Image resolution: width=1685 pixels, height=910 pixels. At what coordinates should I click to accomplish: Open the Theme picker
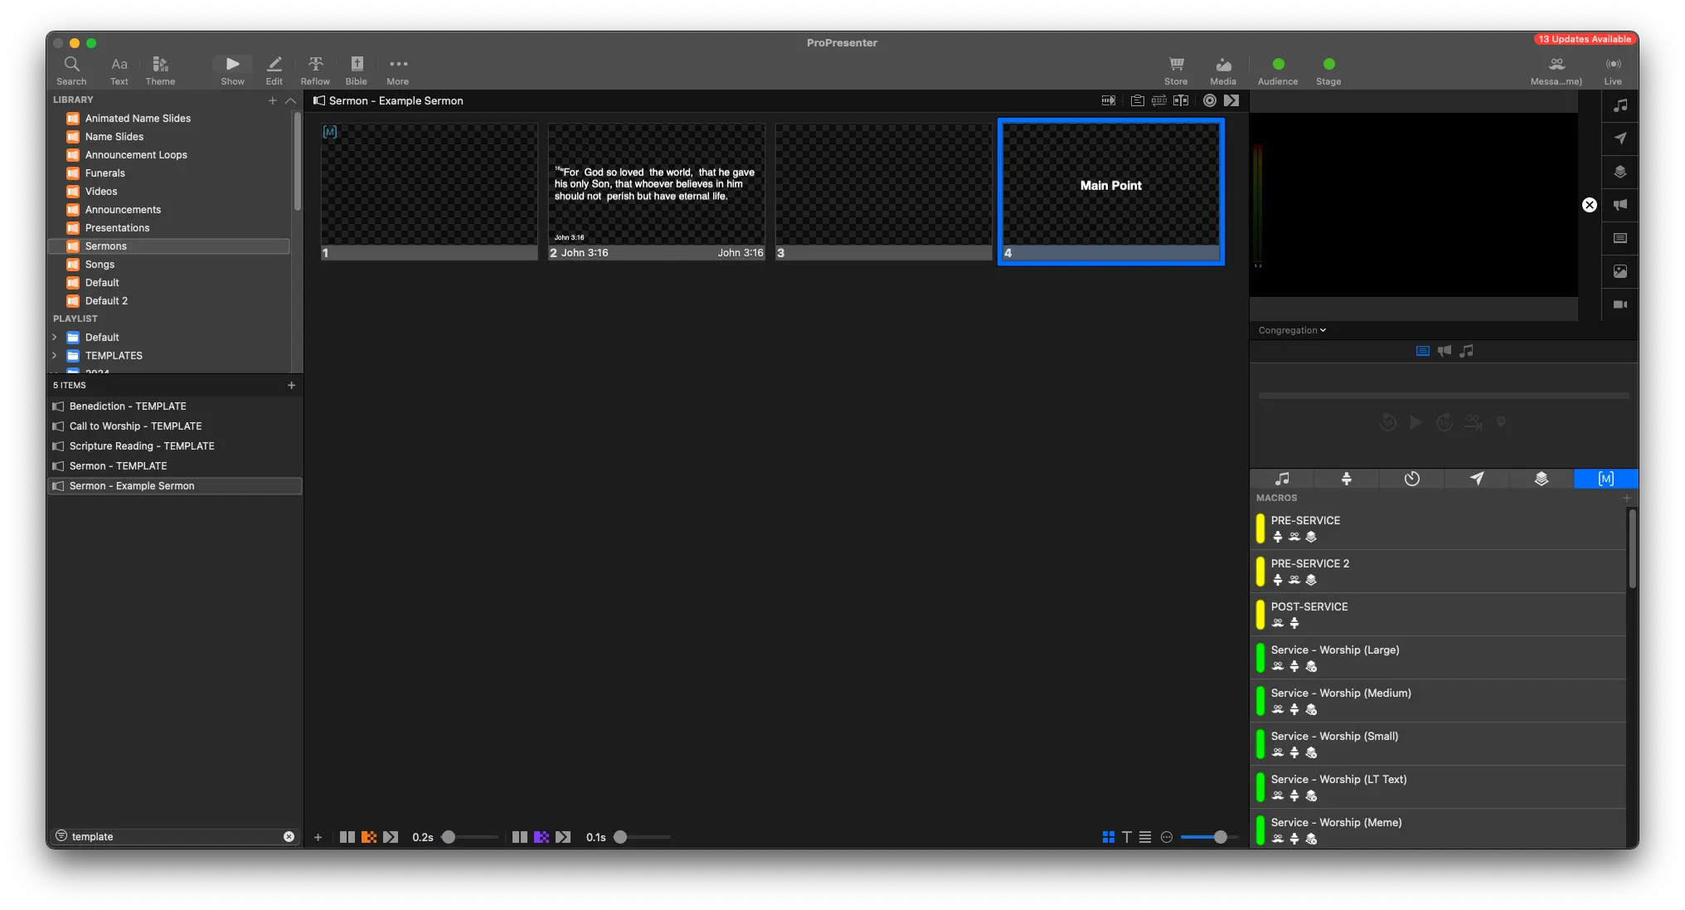[x=160, y=70]
